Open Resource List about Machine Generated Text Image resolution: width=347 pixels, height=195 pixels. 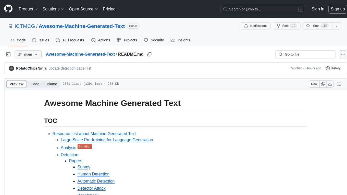tap(94, 134)
